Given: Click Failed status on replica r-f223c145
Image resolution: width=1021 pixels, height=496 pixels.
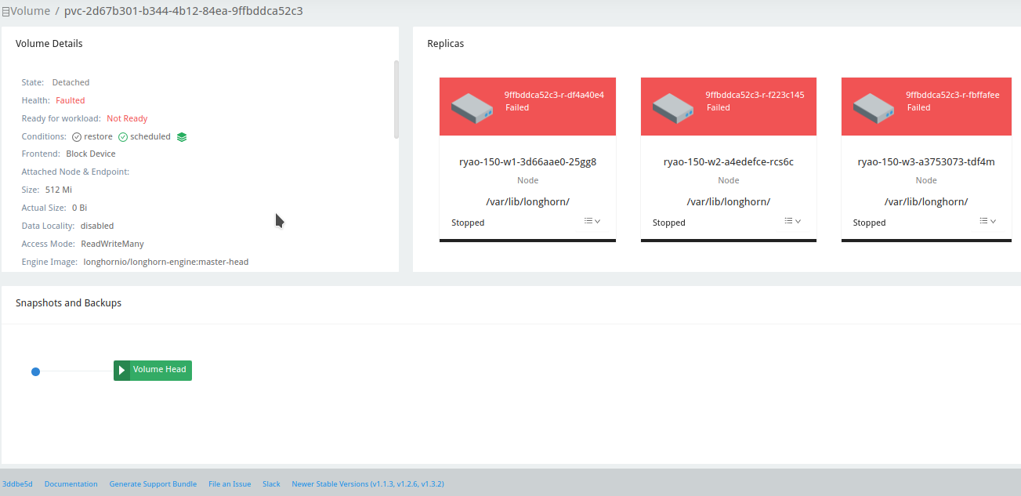Looking at the screenshot, I should click(x=719, y=108).
